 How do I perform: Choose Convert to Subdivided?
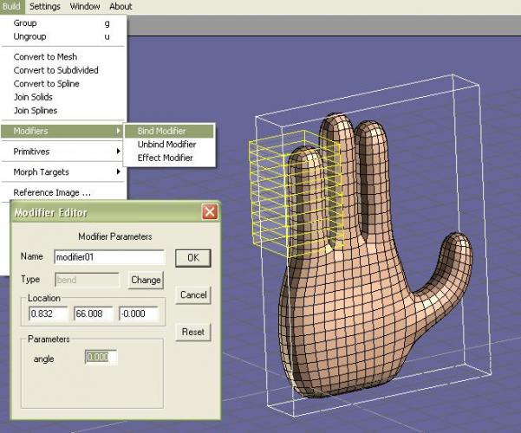(x=55, y=70)
